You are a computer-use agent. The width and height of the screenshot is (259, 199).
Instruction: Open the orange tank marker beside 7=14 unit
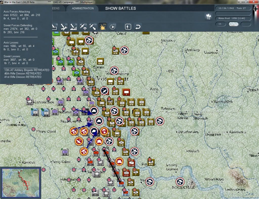[x=119, y=162]
